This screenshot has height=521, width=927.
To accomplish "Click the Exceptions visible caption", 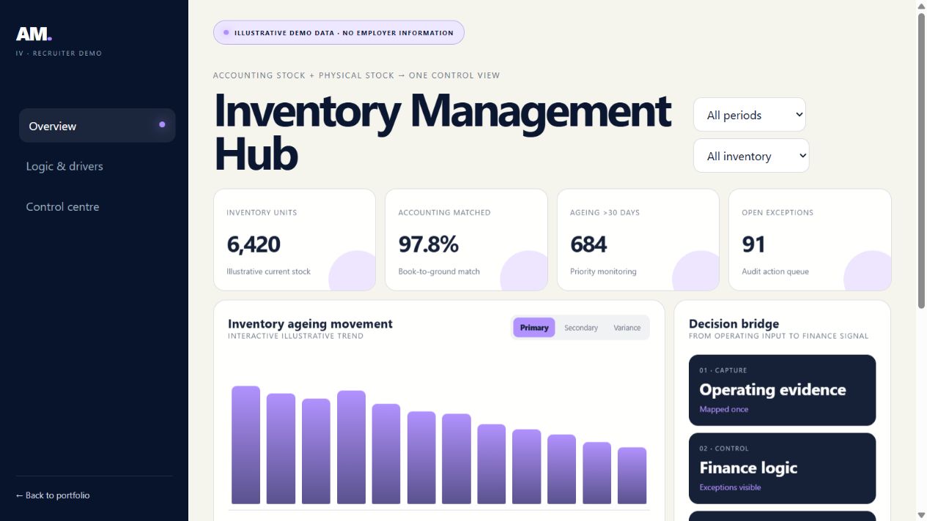I will coord(730,487).
